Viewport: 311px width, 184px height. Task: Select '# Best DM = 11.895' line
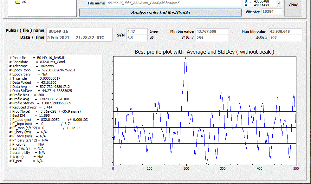(x=29, y=116)
